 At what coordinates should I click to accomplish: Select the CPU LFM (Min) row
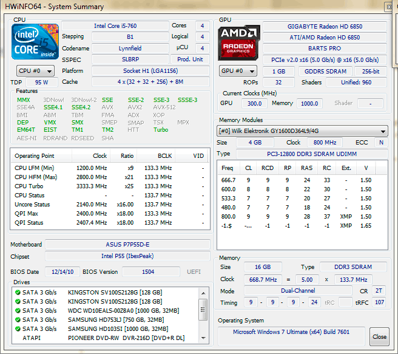coord(110,168)
